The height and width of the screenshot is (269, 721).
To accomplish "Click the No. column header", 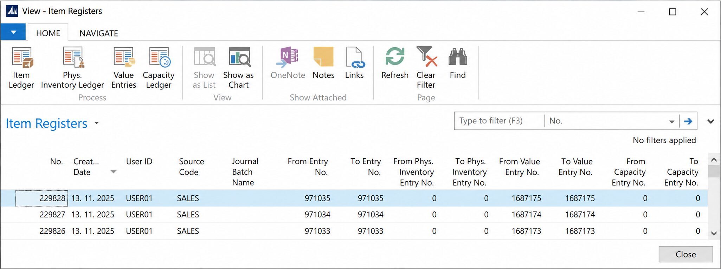I will (56, 162).
